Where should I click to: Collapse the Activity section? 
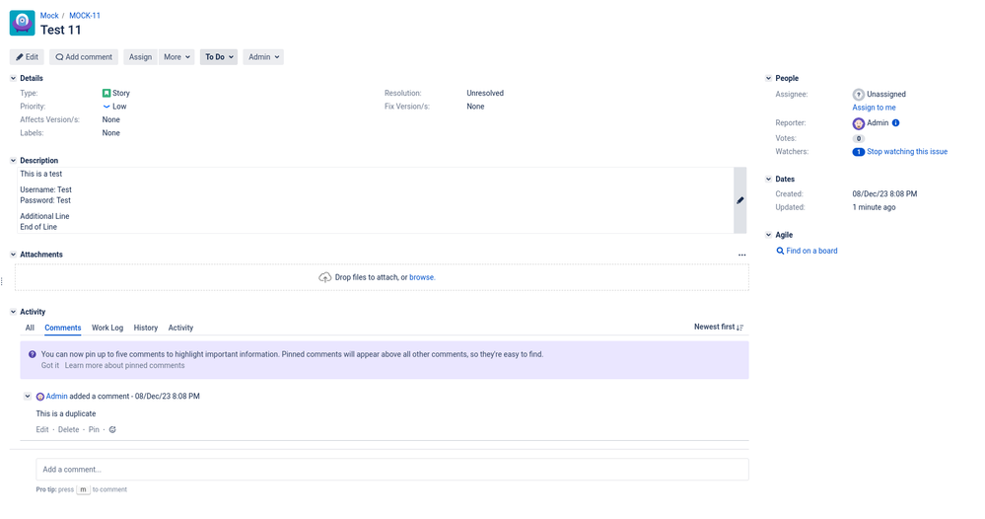[x=13, y=312]
